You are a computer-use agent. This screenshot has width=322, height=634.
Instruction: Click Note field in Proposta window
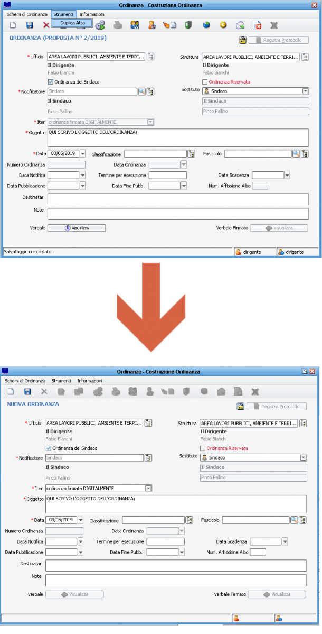[x=178, y=214]
